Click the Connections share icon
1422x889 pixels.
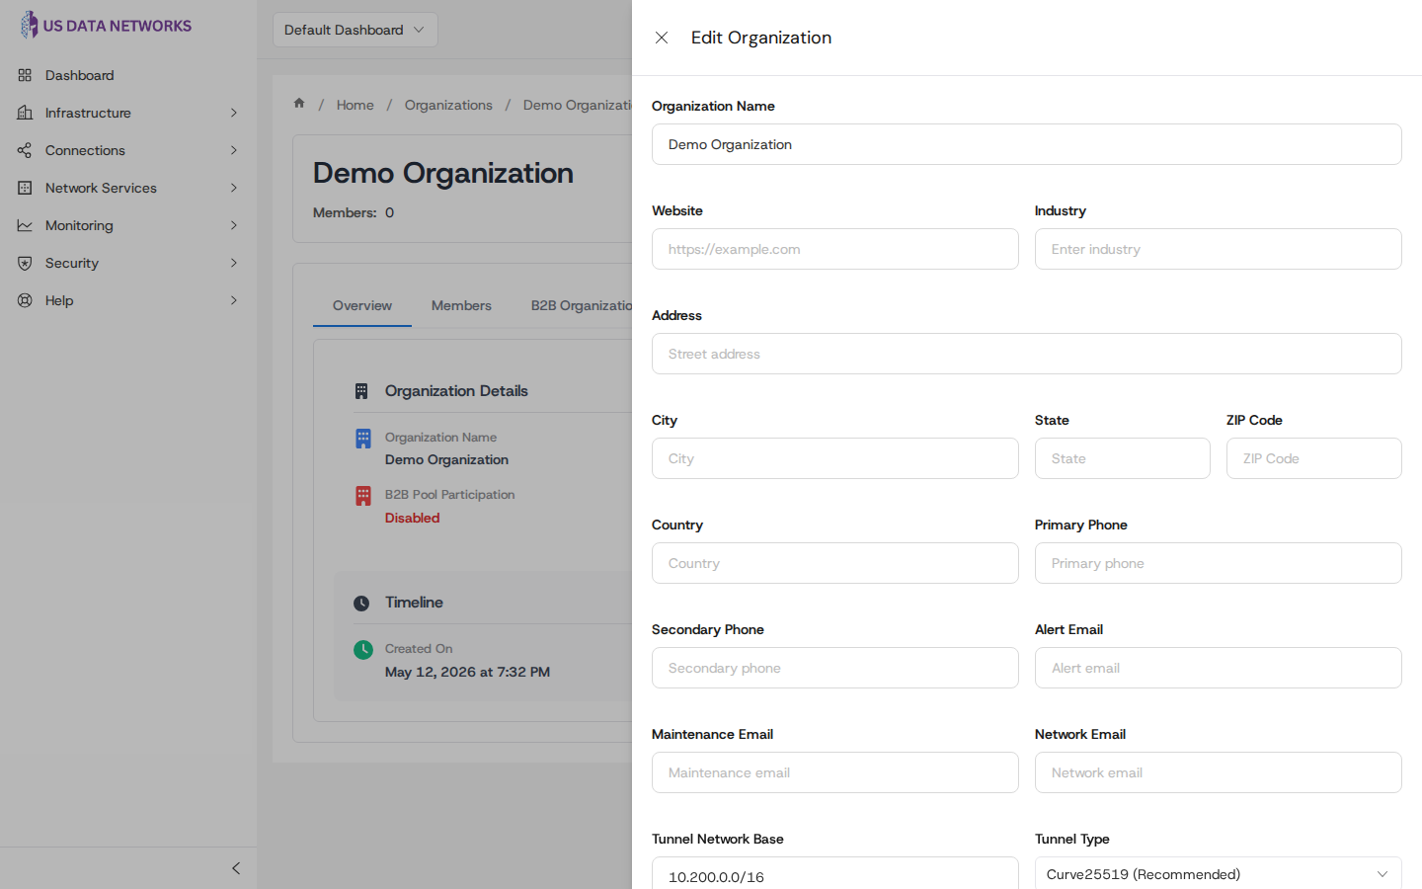(25, 150)
